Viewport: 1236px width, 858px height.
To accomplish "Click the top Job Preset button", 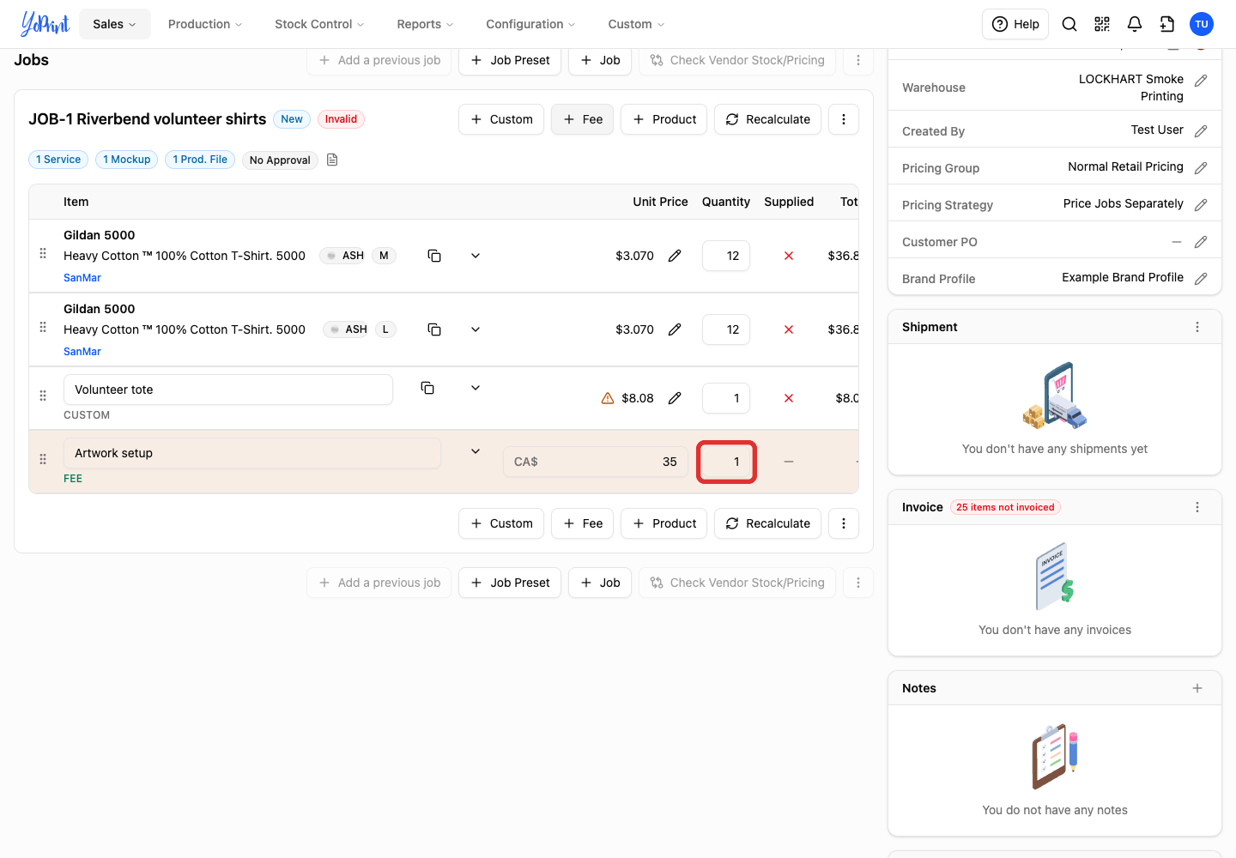I will [x=510, y=60].
